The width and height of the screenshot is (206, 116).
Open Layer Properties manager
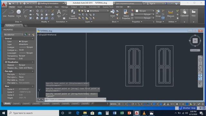[x=73, y=14]
